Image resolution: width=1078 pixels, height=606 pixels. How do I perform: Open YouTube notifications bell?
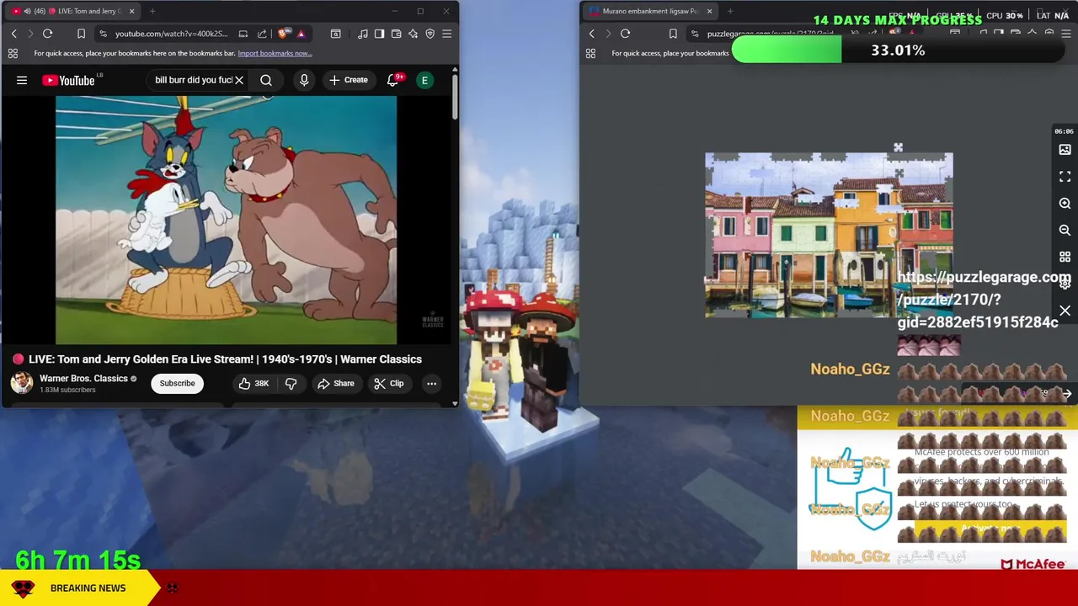click(392, 80)
